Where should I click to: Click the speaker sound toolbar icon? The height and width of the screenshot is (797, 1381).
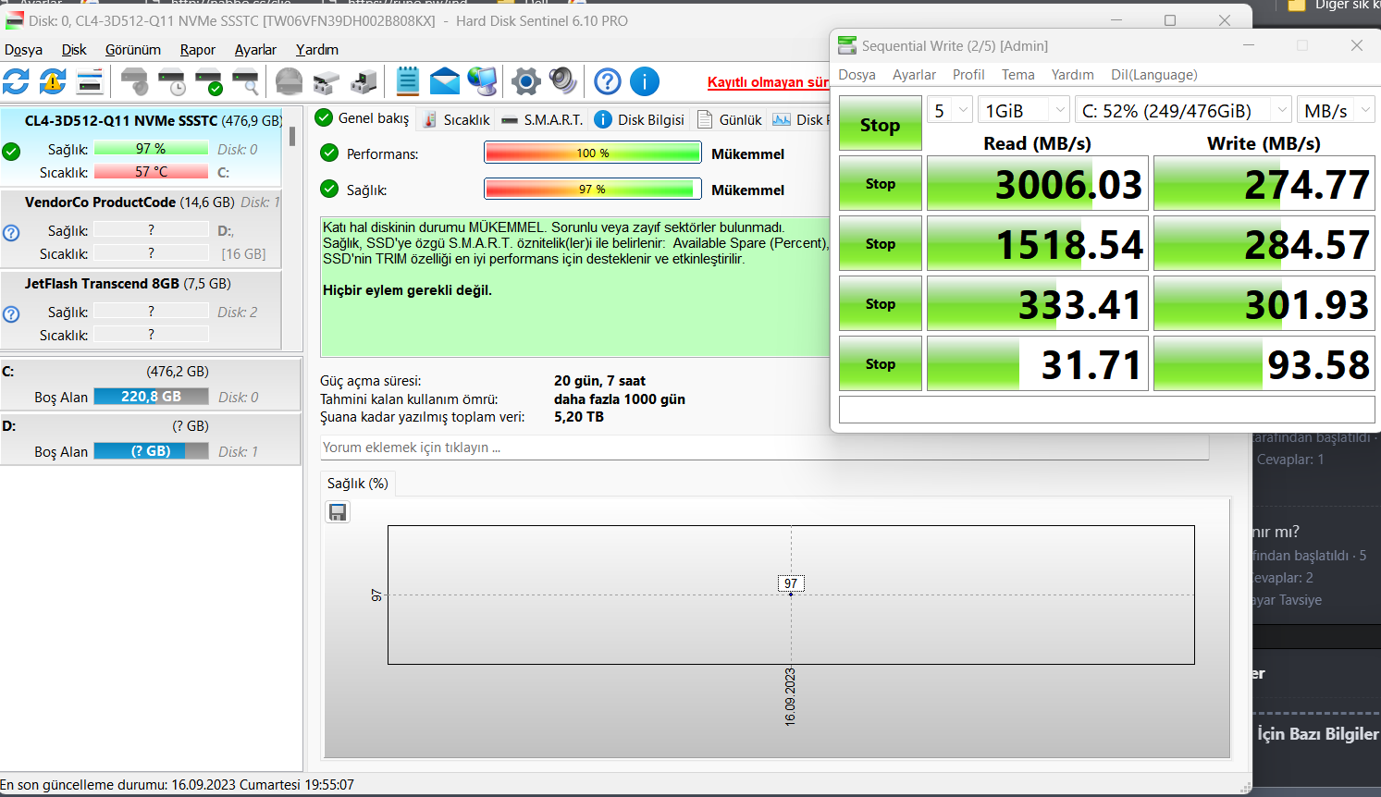(x=563, y=81)
